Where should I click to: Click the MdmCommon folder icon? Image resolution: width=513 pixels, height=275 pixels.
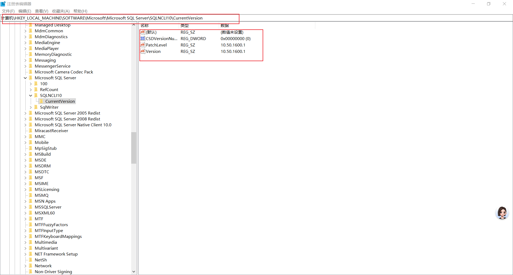30,31
